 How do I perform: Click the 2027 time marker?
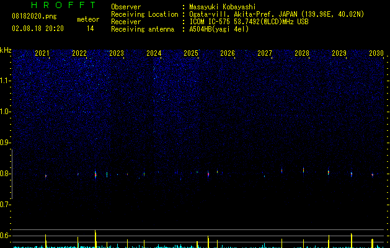click(x=265, y=53)
